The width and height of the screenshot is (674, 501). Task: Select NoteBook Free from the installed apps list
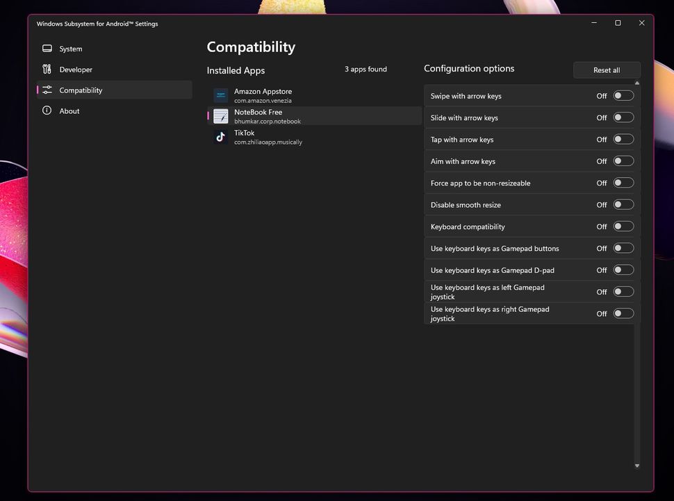[292, 116]
